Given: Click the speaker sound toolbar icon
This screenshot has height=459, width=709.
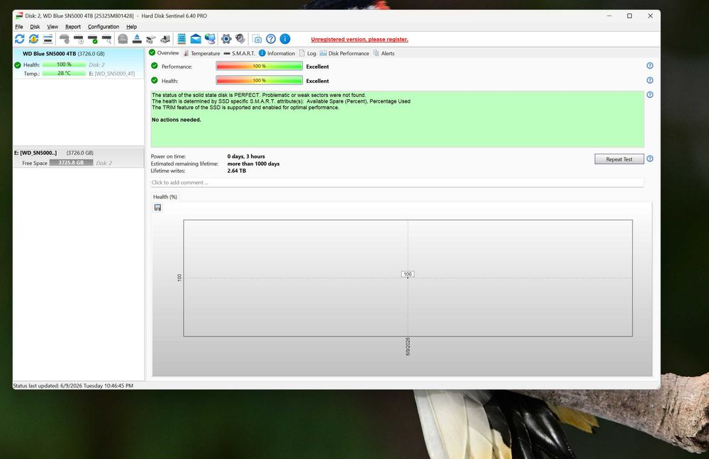Looking at the screenshot, I should 240,39.
